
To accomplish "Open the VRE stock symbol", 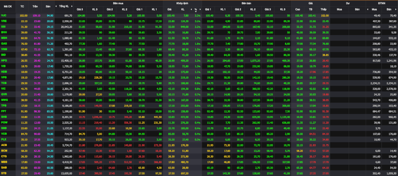I will pos(4,21).
